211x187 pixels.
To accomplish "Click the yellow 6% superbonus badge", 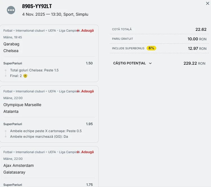I will 151,48.
